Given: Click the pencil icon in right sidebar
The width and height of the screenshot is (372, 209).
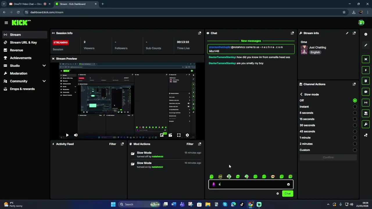Looking at the screenshot, I should (x=366, y=45).
